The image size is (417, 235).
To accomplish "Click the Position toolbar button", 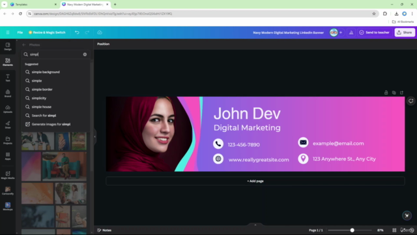I will pyautogui.click(x=103, y=44).
